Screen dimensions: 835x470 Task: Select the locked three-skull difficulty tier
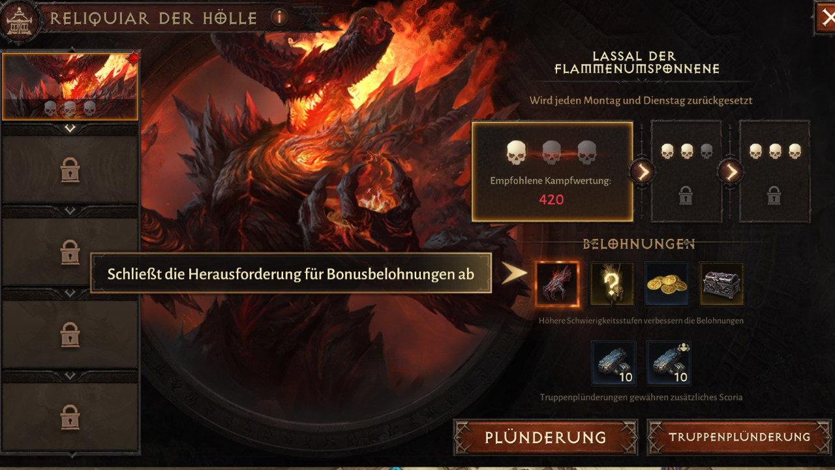[x=774, y=172]
